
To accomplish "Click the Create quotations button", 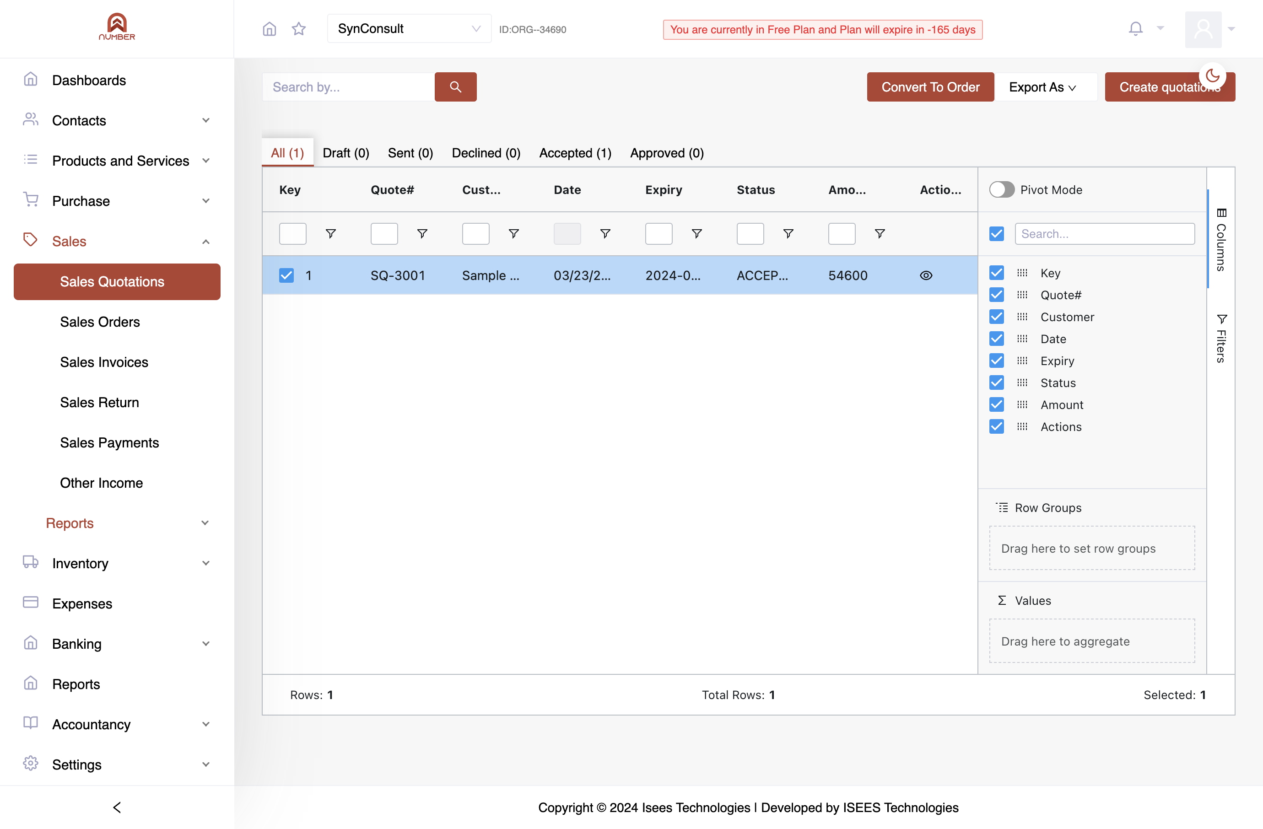I will (1169, 87).
